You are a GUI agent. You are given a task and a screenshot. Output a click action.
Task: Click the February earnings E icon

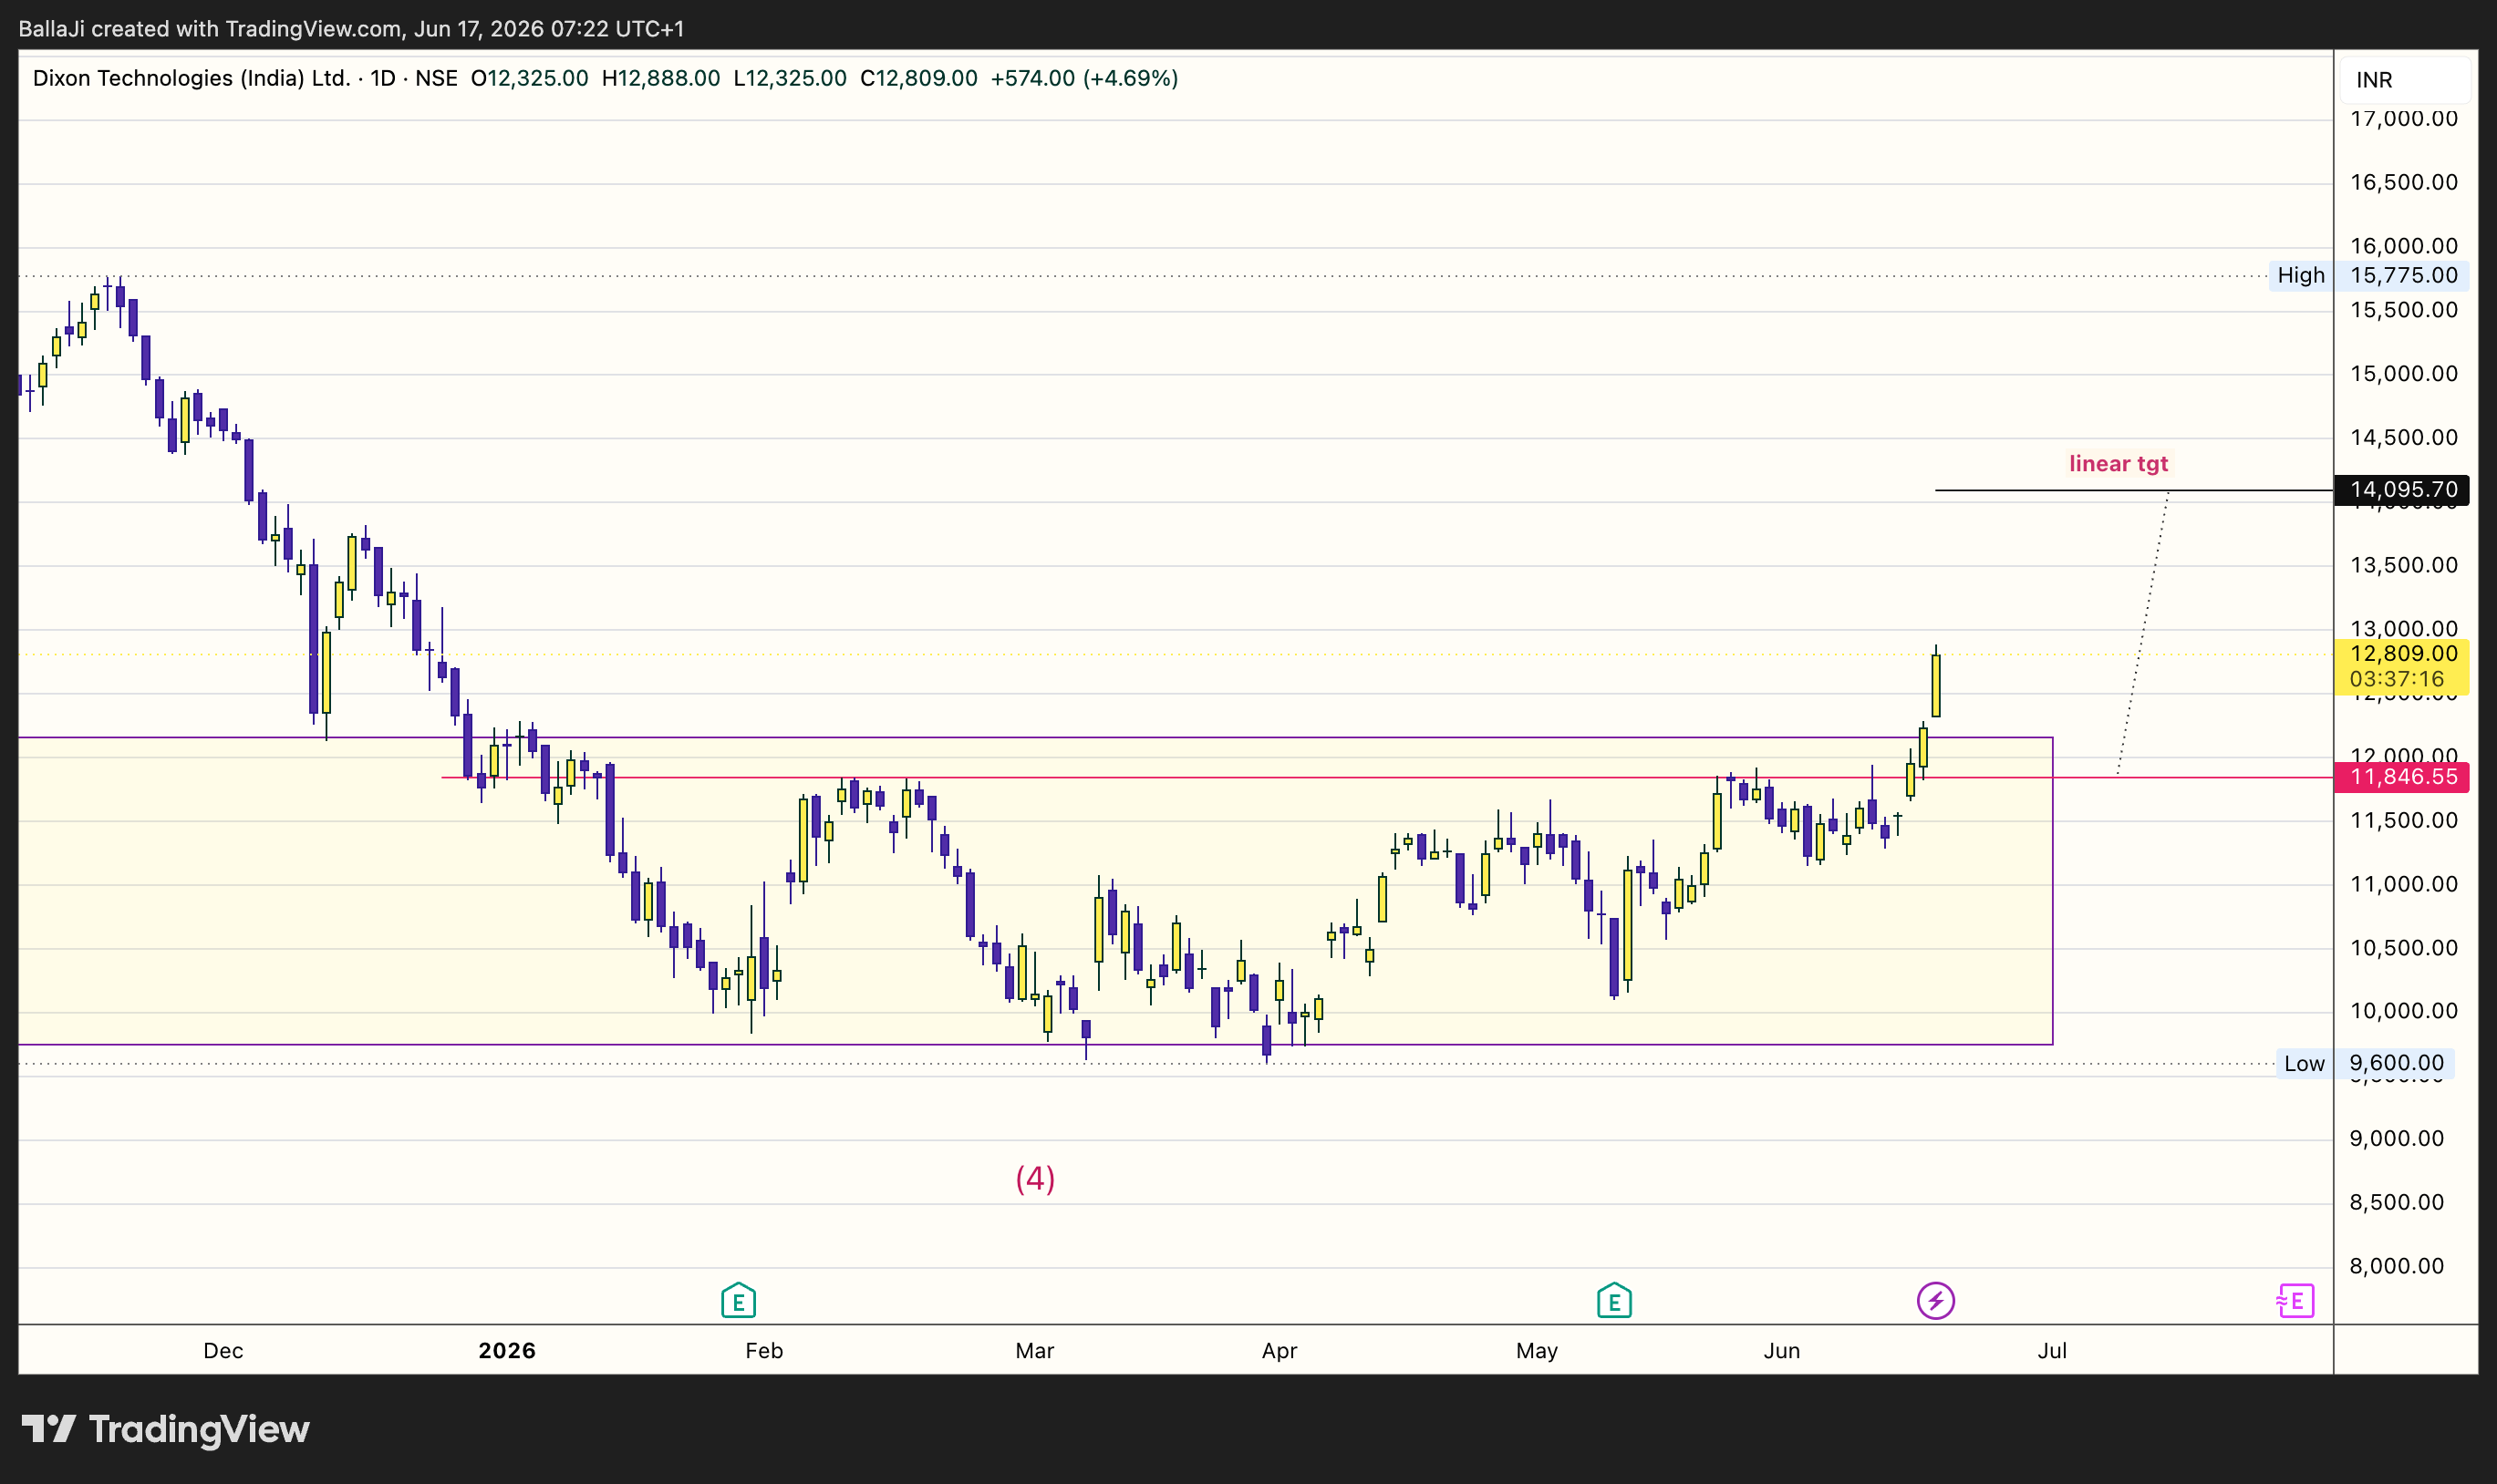coord(739,1300)
